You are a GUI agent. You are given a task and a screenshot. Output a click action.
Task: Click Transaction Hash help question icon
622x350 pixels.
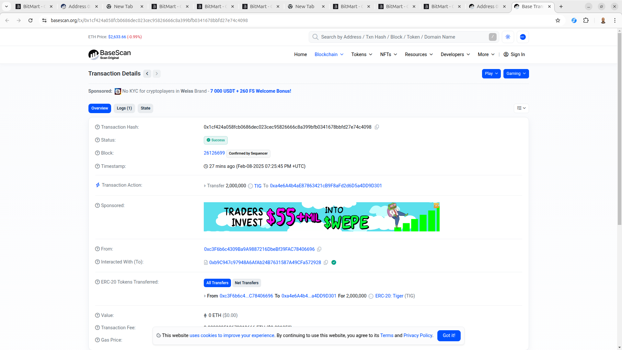click(x=97, y=127)
